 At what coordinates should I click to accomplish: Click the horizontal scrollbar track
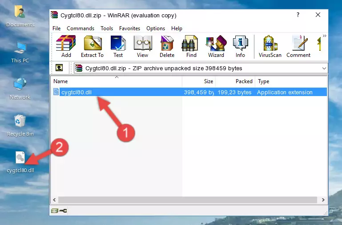[x=188, y=200]
